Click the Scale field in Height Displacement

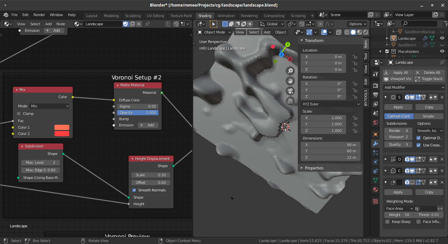pyautogui.click(x=151, y=175)
